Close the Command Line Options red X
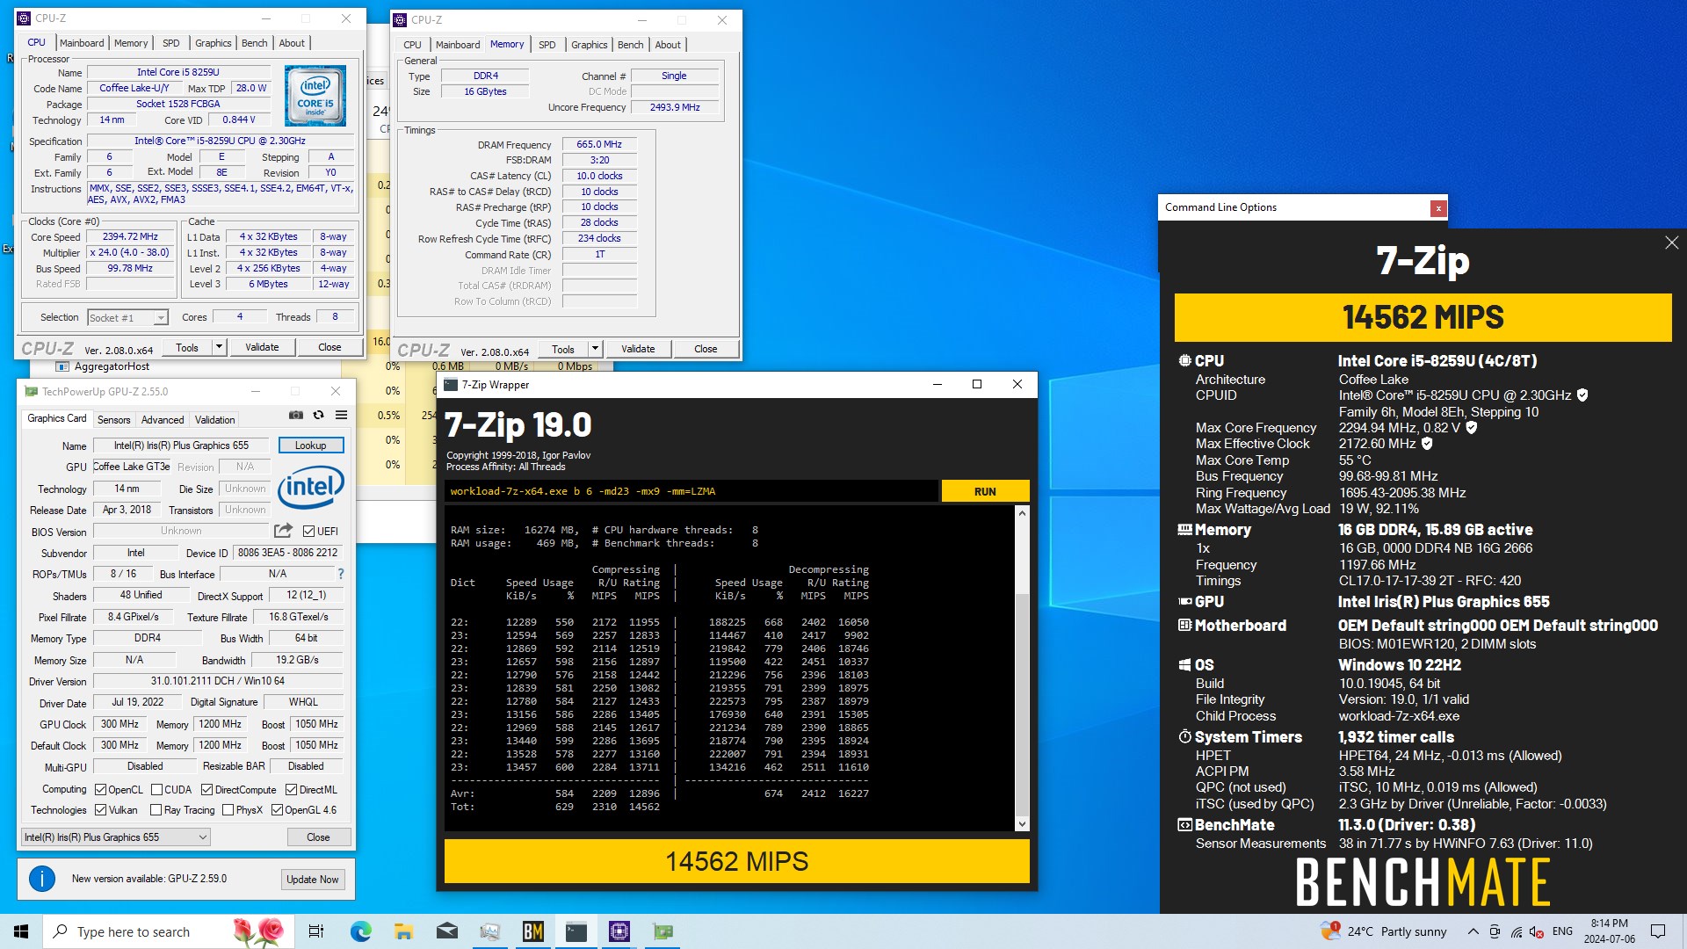This screenshot has width=1687, height=949. point(1438,208)
